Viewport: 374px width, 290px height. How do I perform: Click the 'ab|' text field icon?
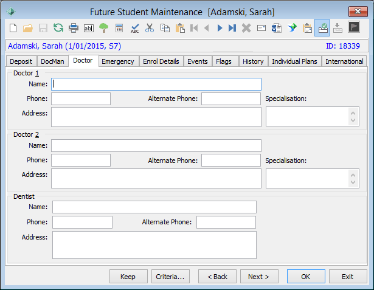click(89, 29)
